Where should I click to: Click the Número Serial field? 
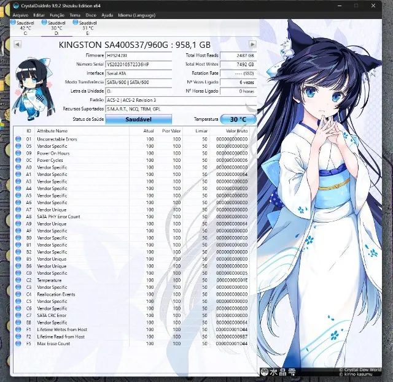(x=138, y=64)
